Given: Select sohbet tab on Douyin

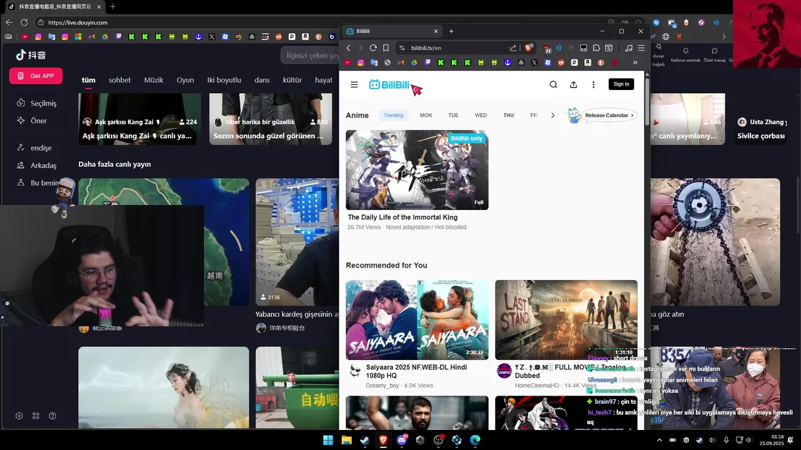Looking at the screenshot, I should point(120,80).
